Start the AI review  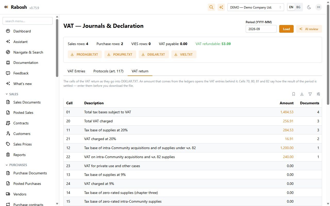309,29
